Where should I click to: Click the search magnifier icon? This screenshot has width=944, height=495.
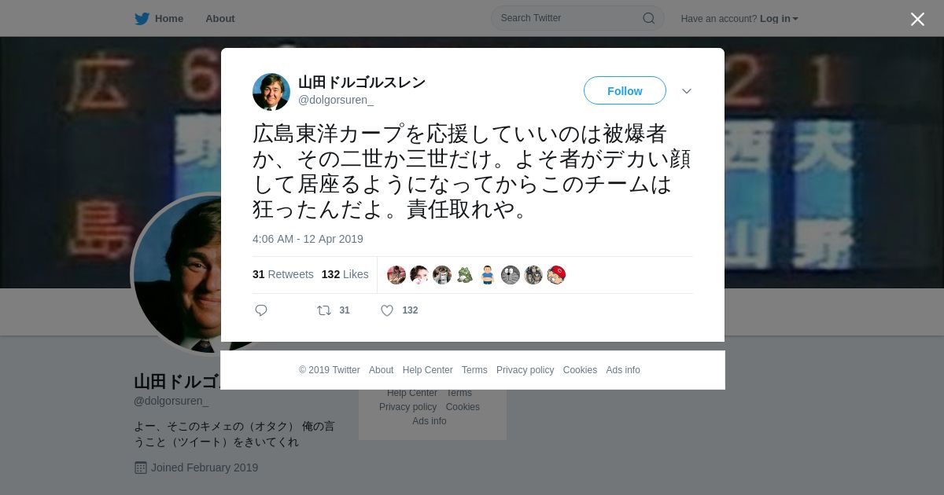click(649, 18)
